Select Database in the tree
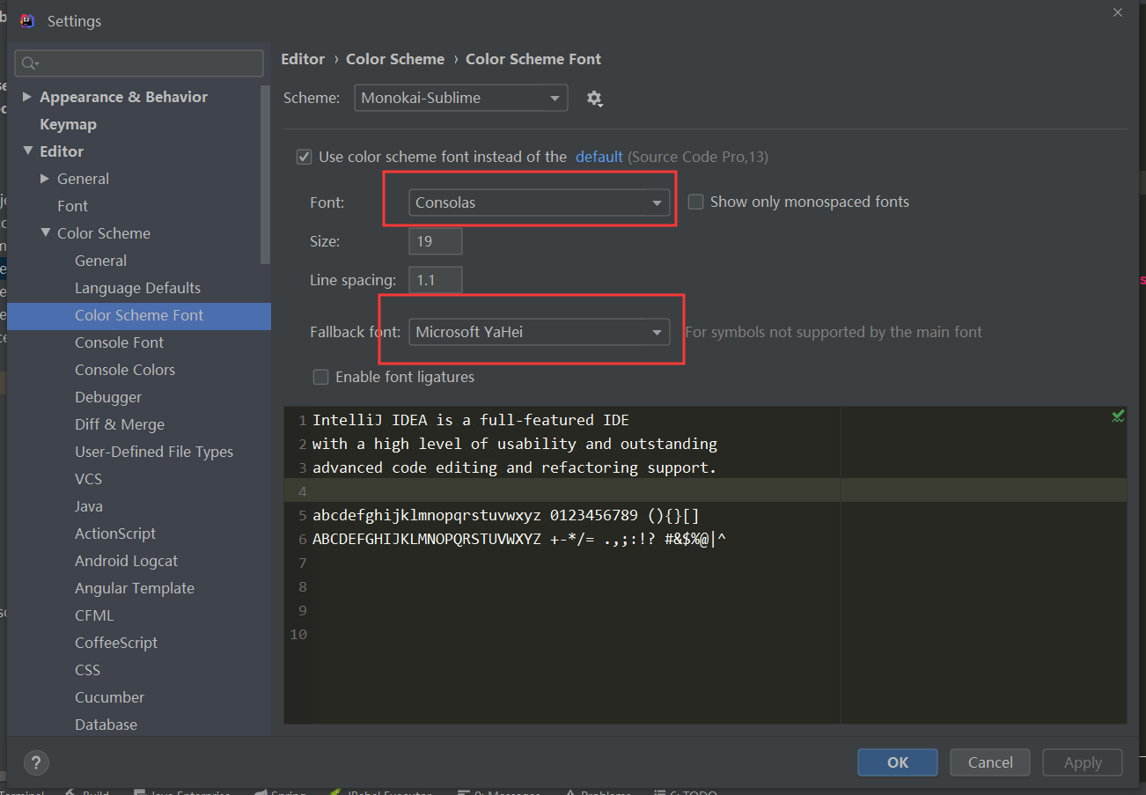 coord(106,725)
